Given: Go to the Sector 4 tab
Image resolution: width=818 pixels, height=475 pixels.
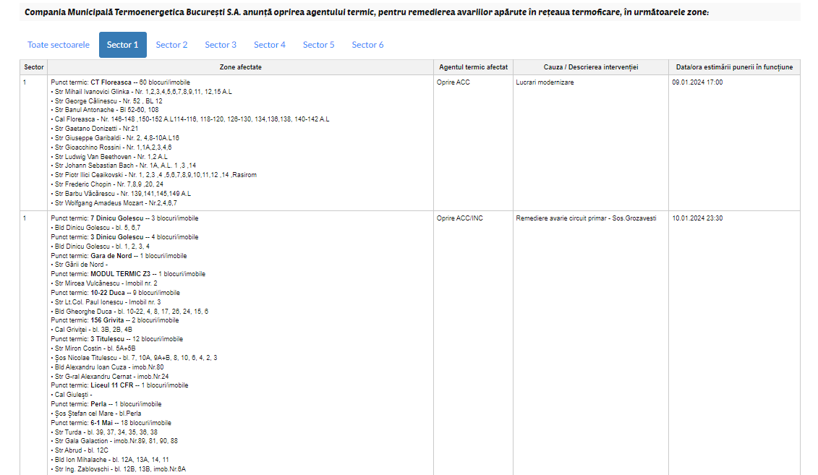Looking at the screenshot, I should pyautogui.click(x=270, y=45).
